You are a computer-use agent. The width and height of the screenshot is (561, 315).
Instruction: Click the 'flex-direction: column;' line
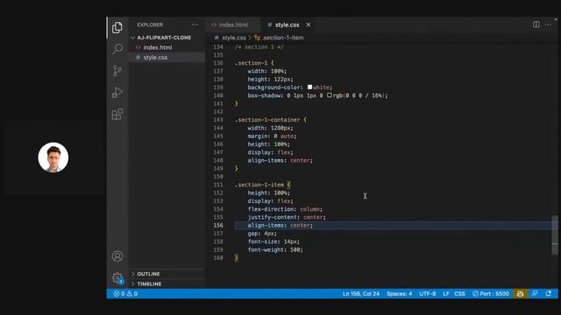tap(285, 209)
